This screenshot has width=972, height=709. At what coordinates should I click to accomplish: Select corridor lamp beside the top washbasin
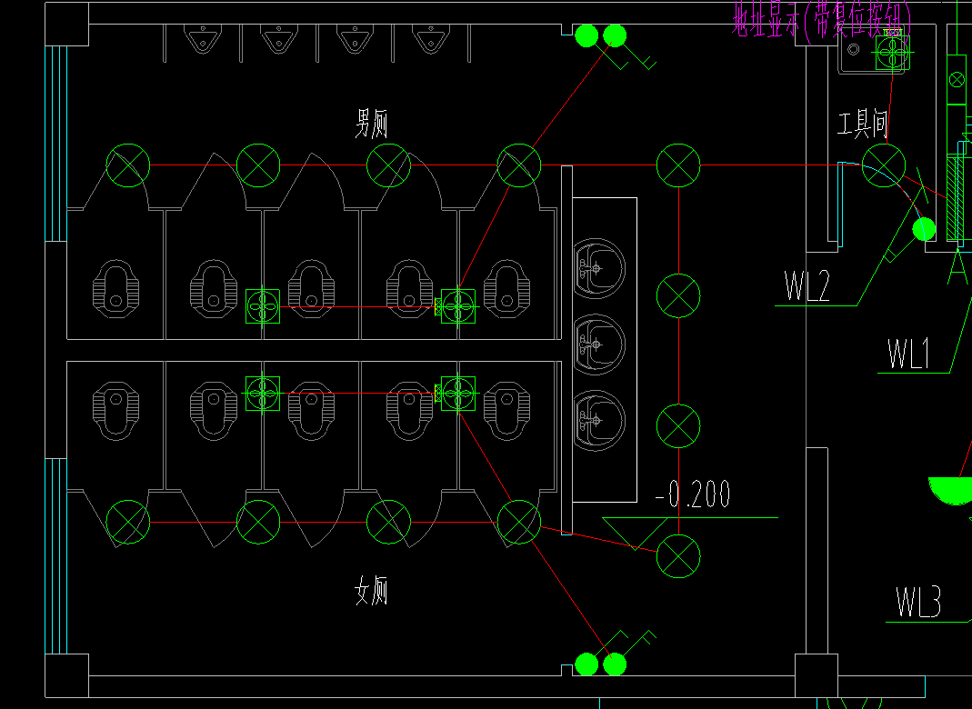tap(678, 295)
